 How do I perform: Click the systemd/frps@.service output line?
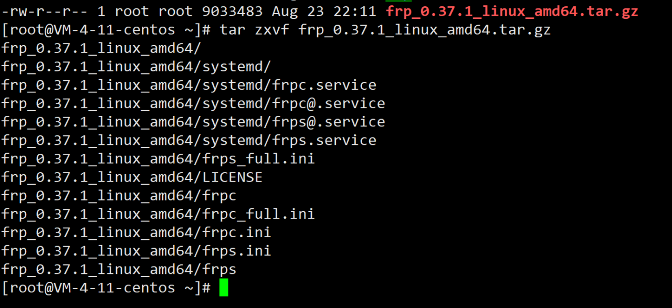pos(193,122)
